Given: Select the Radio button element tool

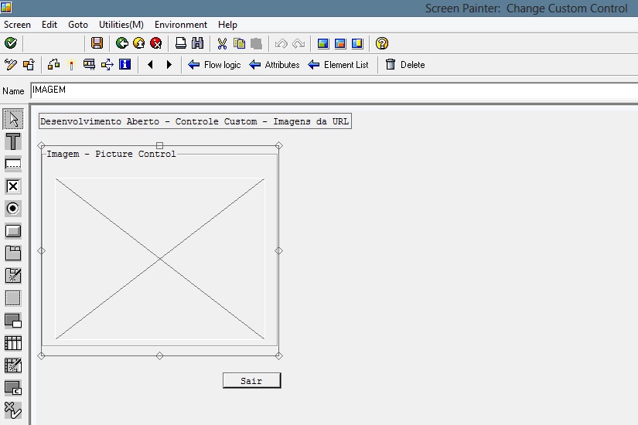Looking at the screenshot, I should [x=13, y=209].
